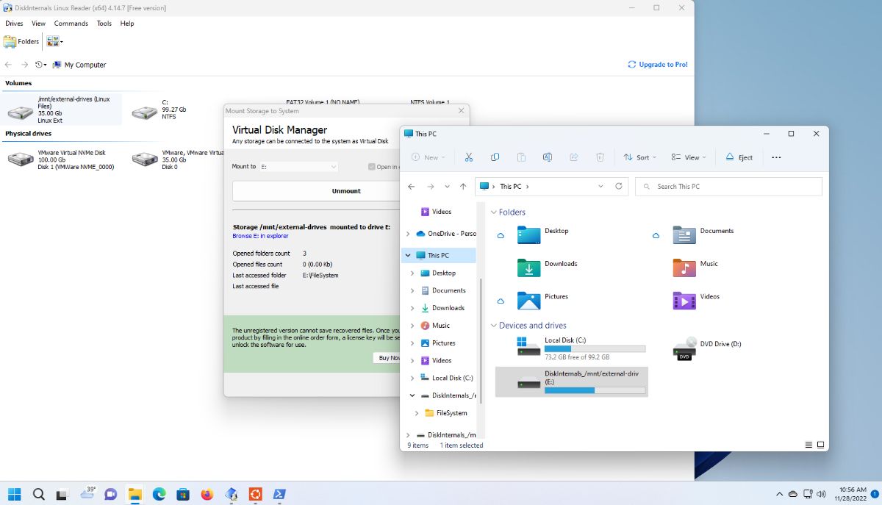Click the Local Disk C: storage usage bar

tap(594, 348)
